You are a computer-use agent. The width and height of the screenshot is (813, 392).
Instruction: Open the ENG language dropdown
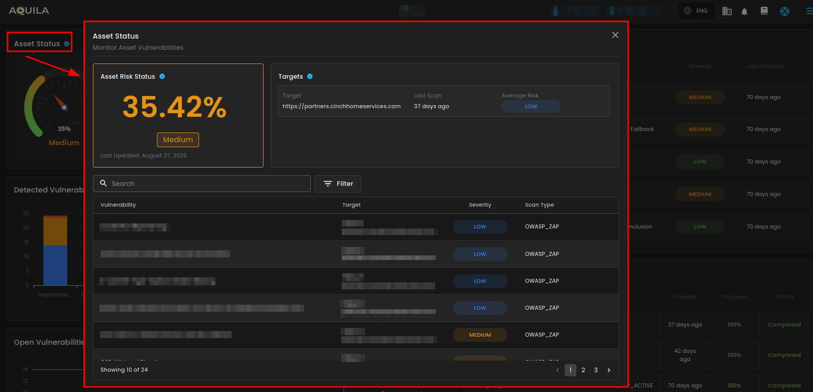(696, 11)
